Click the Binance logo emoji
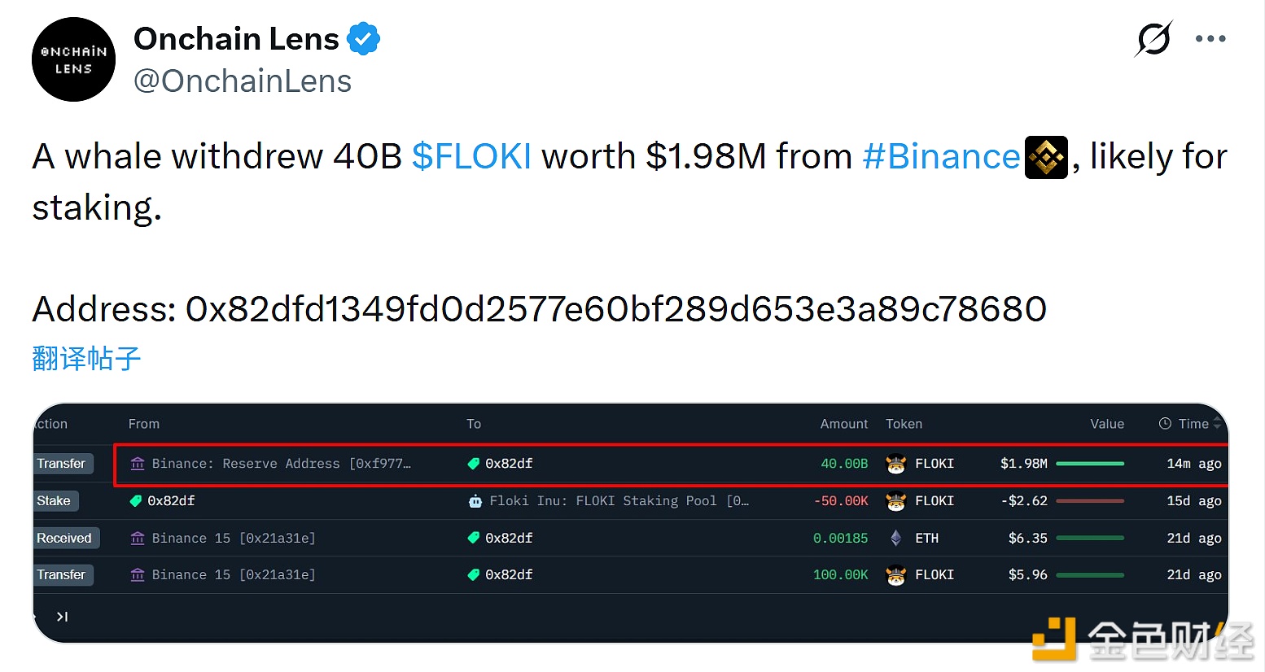This screenshot has height=672, width=1265. point(1045,157)
